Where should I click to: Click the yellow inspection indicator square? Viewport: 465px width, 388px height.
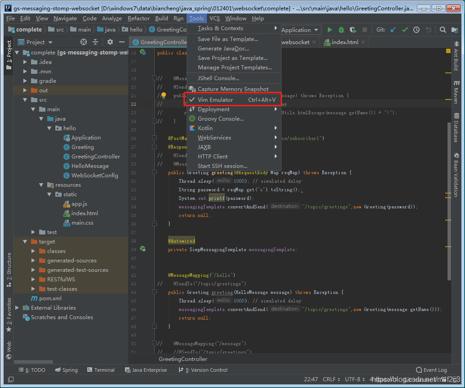click(x=448, y=51)
